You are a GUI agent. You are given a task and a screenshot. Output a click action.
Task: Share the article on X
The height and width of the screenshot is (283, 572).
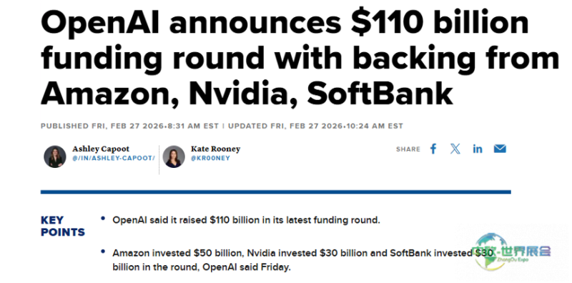(x=455, y=149)
